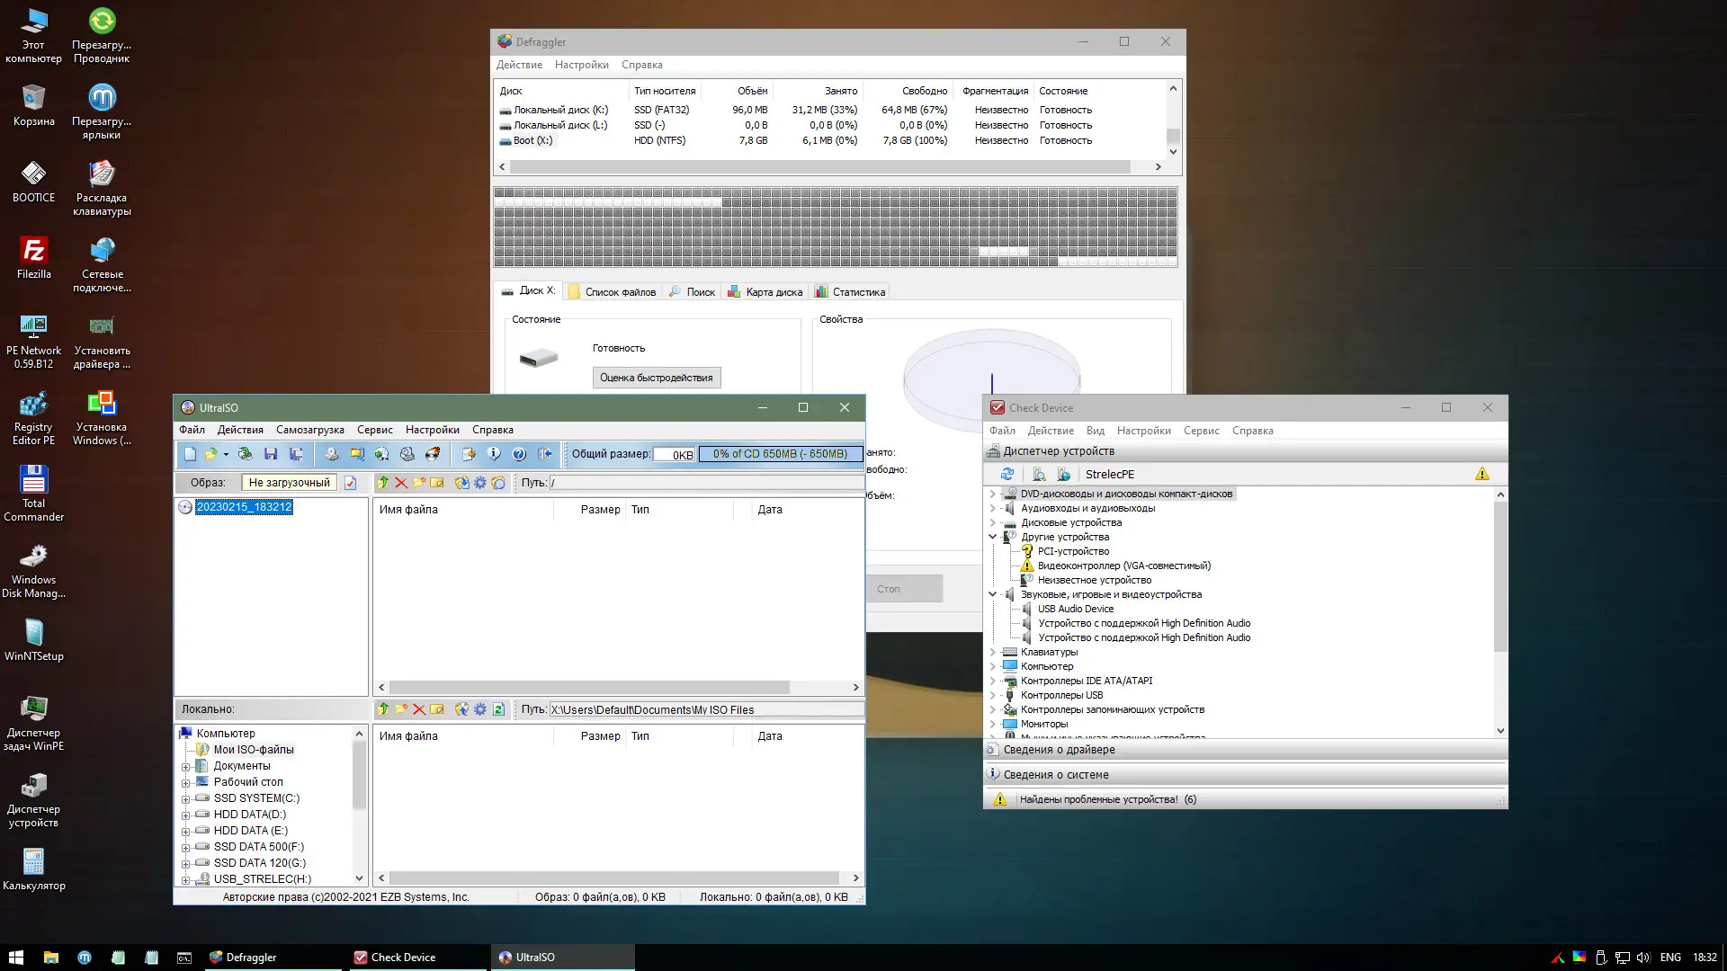
Task: Open the burn CD icon in UltraISO toolbar
Action: click(433, 453)
